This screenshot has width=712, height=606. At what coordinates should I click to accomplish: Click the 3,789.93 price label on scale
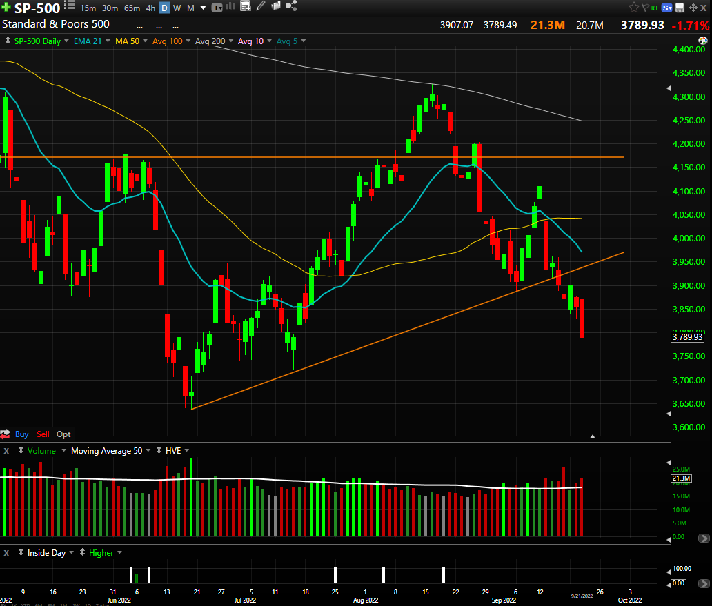[687, 337]
